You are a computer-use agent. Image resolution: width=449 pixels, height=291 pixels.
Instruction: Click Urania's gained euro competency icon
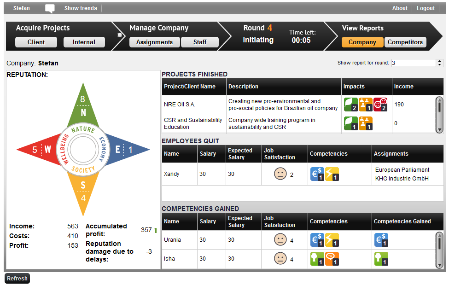tap(381, 240)
